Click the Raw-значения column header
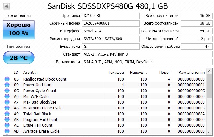Image resolution: width=214 pixels, height=137 pixels. pos(192,73)
